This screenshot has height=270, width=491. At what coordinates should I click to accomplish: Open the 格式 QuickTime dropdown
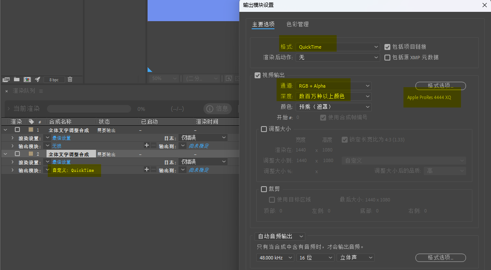pyautogui.click(x=338, y=47)
